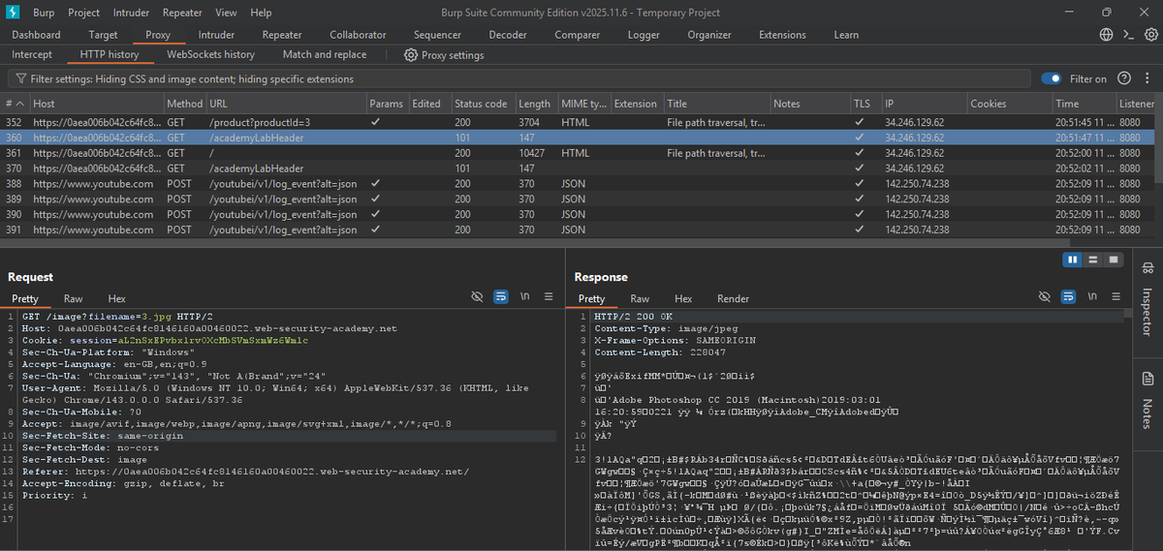Open the Proxy settings button
1163x551 pixels.
(x=444, y=55)
